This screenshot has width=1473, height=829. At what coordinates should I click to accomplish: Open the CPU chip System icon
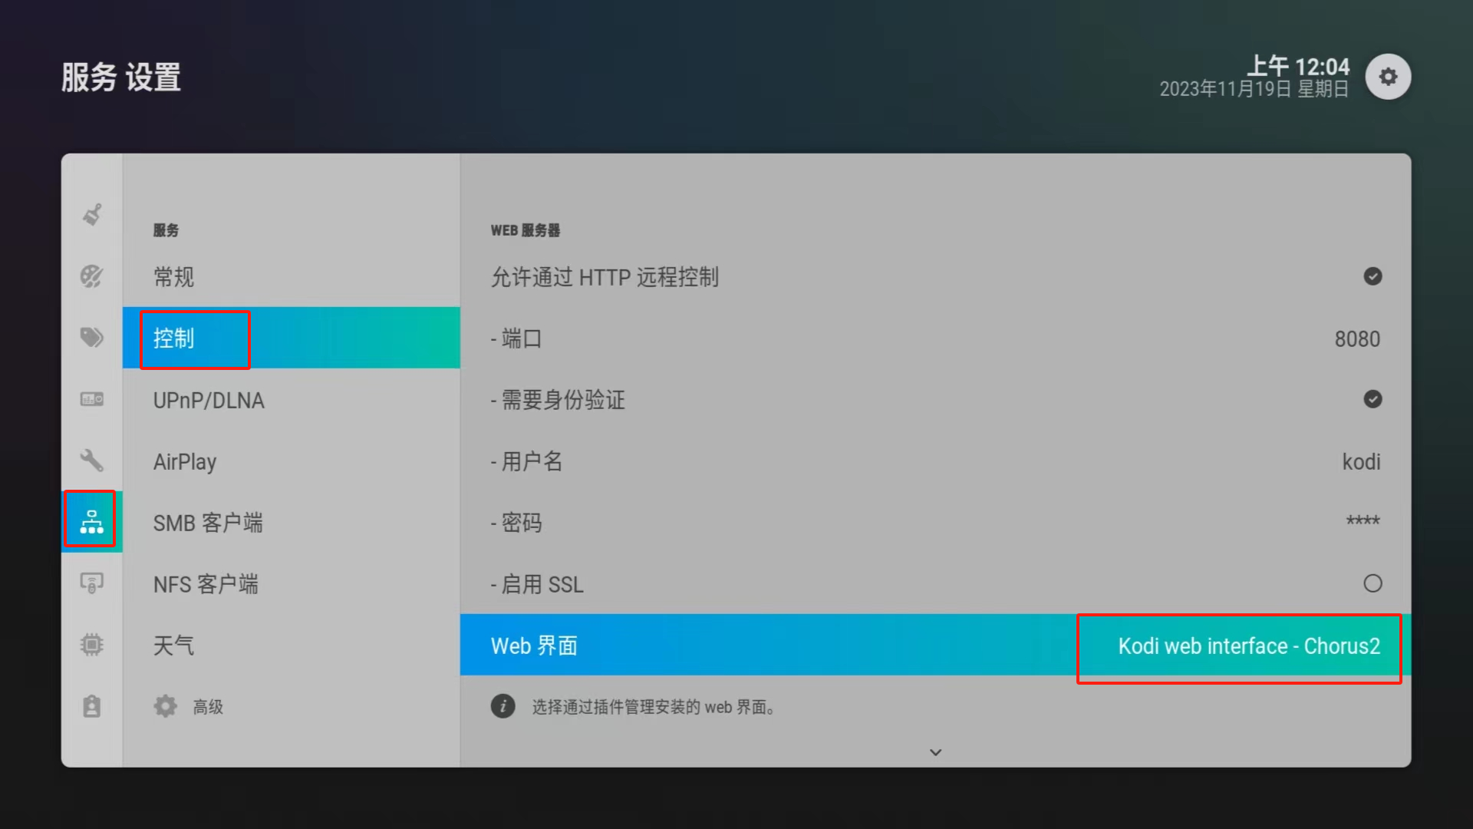pos(92,645)
